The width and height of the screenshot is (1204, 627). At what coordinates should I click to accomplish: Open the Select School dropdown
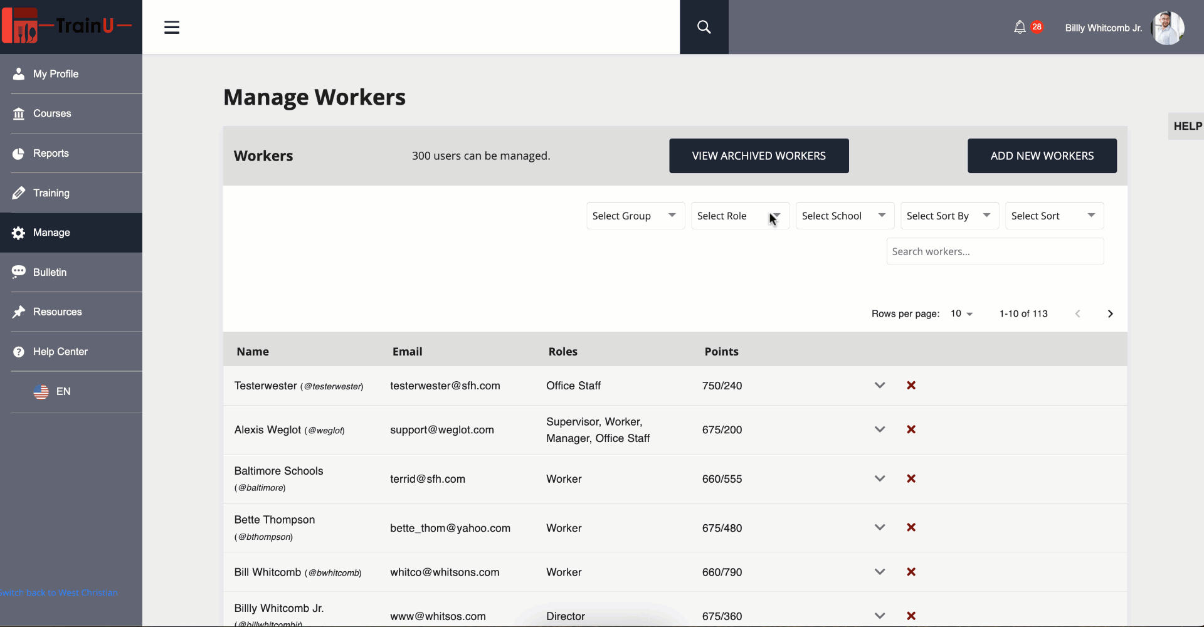click(844, 216)
